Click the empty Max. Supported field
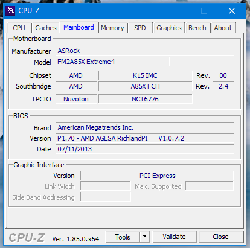 pos(210,186)
